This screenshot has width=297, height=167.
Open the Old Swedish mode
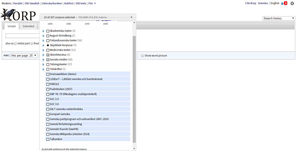[x=32, y=3]
